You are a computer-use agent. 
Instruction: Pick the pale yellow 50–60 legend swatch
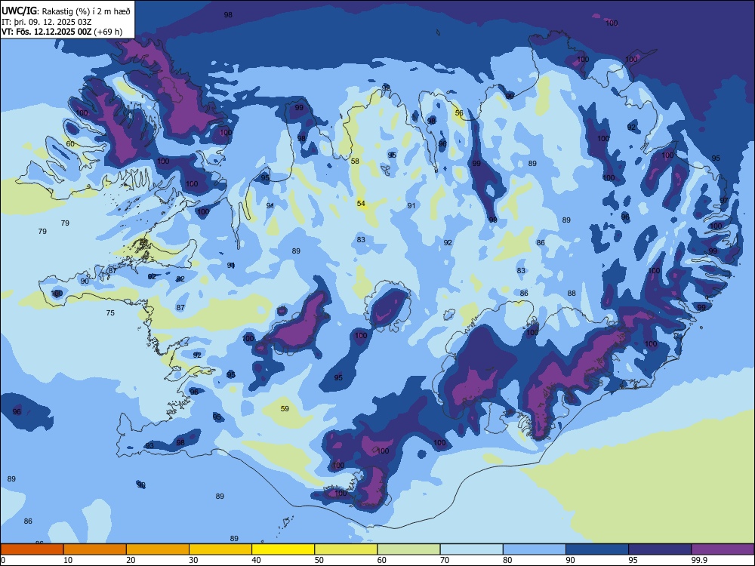[347, 549]
